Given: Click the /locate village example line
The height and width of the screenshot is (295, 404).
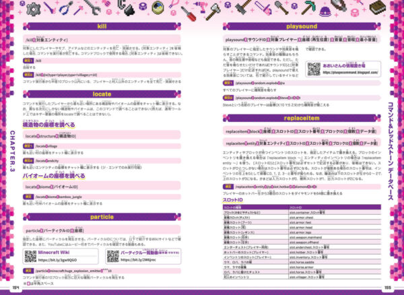Looking at the screenshot, I should coord(102,146).
